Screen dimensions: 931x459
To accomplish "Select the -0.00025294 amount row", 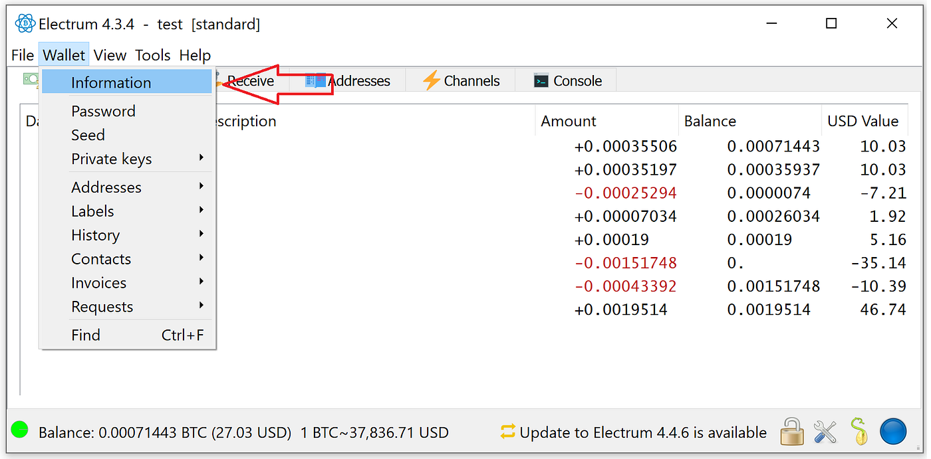I will (x=625, y=193).
